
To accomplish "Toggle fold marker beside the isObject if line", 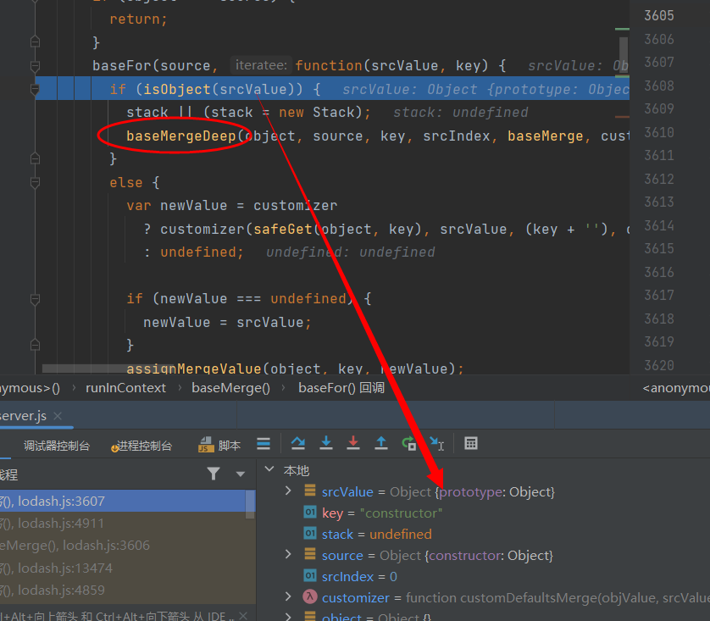I will (x=35, y=89).
